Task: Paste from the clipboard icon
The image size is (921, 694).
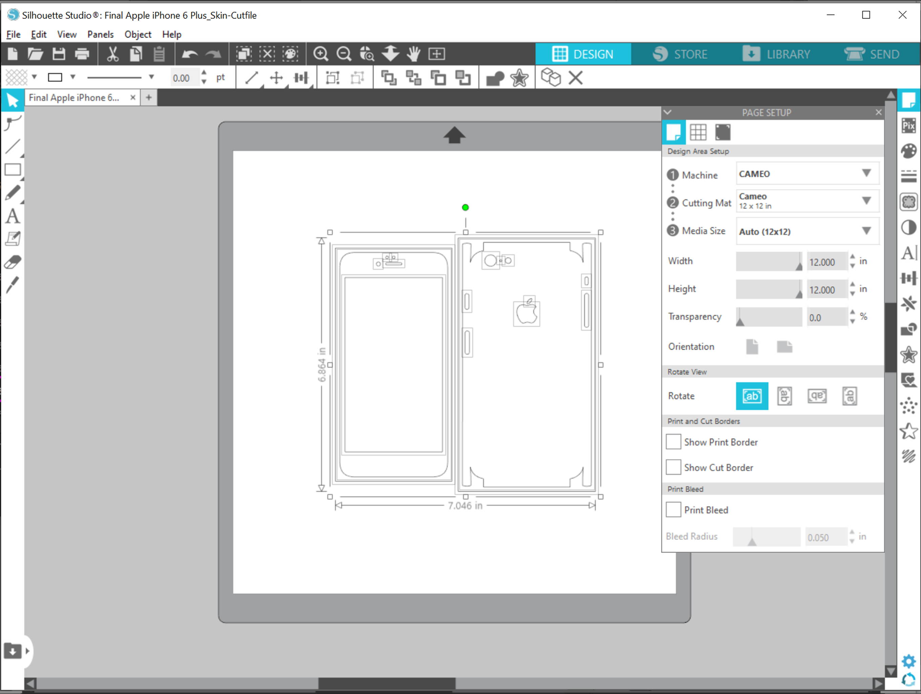Action: [158, 54]
